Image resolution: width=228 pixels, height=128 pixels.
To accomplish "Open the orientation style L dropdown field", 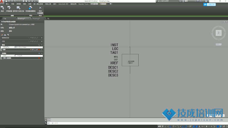I will click(29, 47).
